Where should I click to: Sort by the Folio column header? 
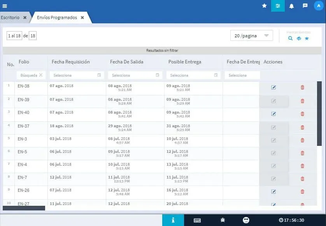click(24, 62)
